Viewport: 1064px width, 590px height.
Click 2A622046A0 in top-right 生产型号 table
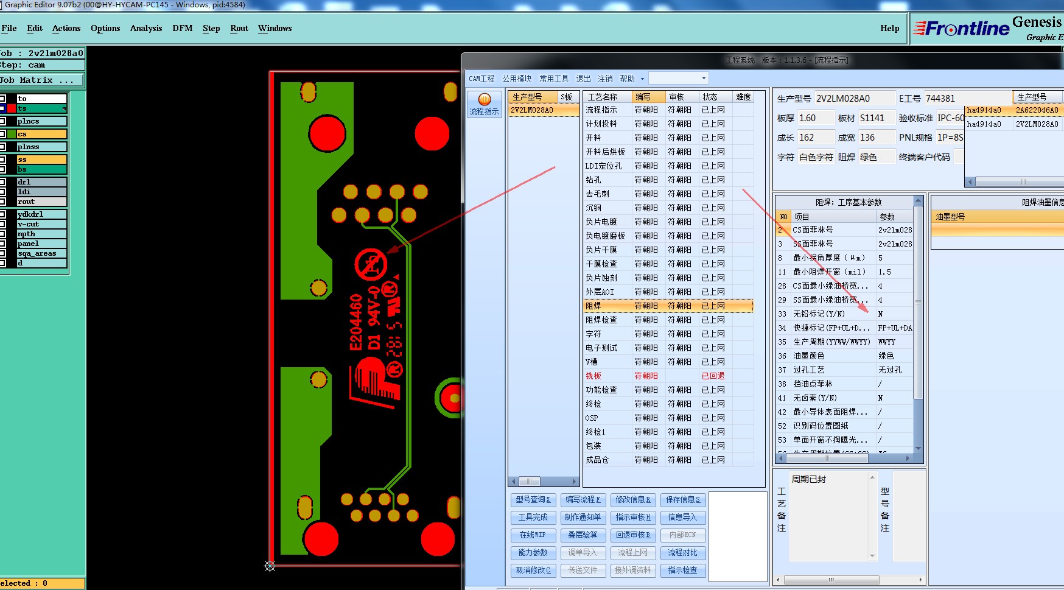pos(1037,110)
